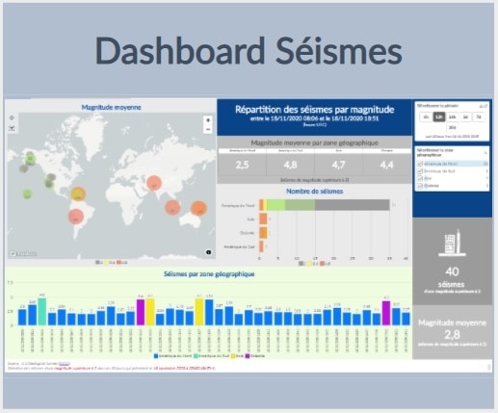The height and width of the screenshot is (413, 498).
Task: Select the 7d period button
Action: 479,117
